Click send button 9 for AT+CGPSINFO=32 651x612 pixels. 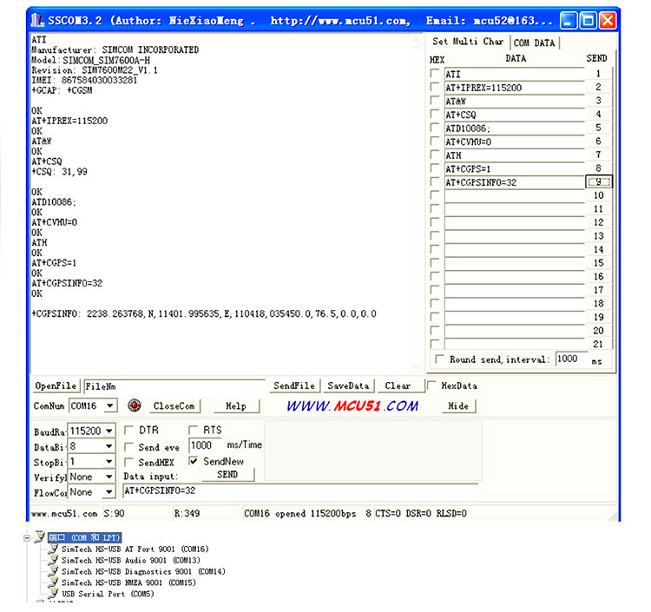(x=598, y=181)
